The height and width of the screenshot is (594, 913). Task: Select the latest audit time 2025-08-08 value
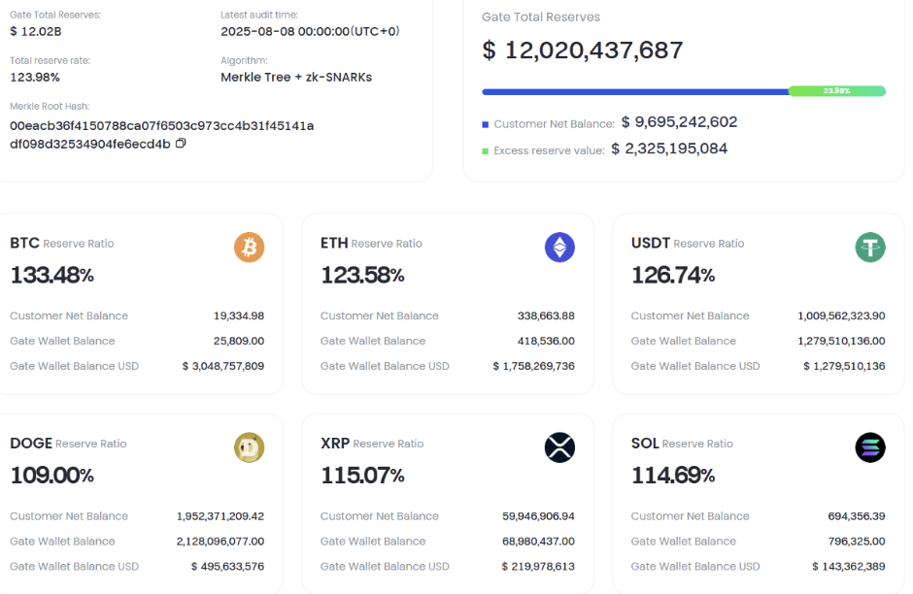coord(310,31)
